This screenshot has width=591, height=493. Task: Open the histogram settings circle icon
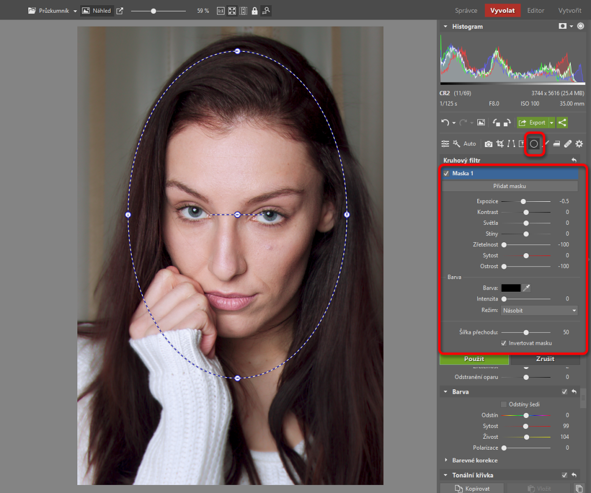click(581, 26)
